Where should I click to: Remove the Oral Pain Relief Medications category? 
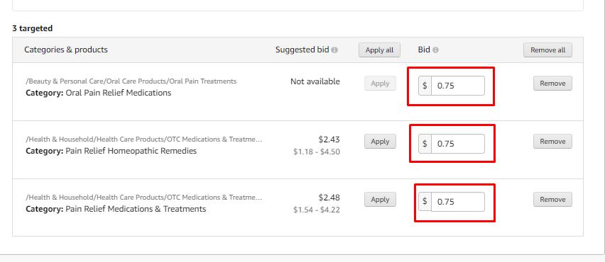click(552, 84)
